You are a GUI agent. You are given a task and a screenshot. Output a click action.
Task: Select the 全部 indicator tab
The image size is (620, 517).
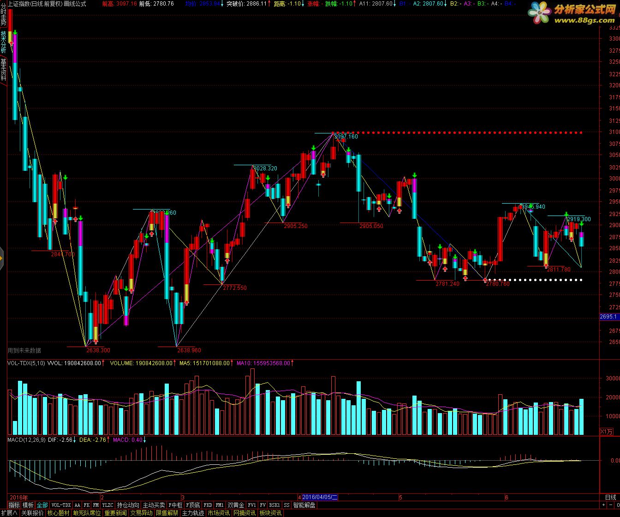coord(42,505)
